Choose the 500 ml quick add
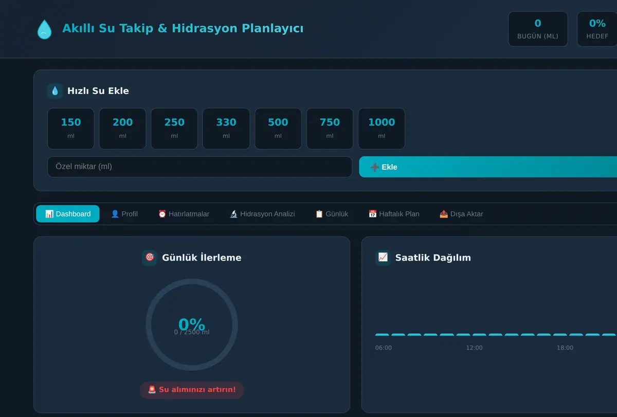Image resolution: width=617 pixels, height=417 pixels. pyautogui.click(x=278, y=129)
